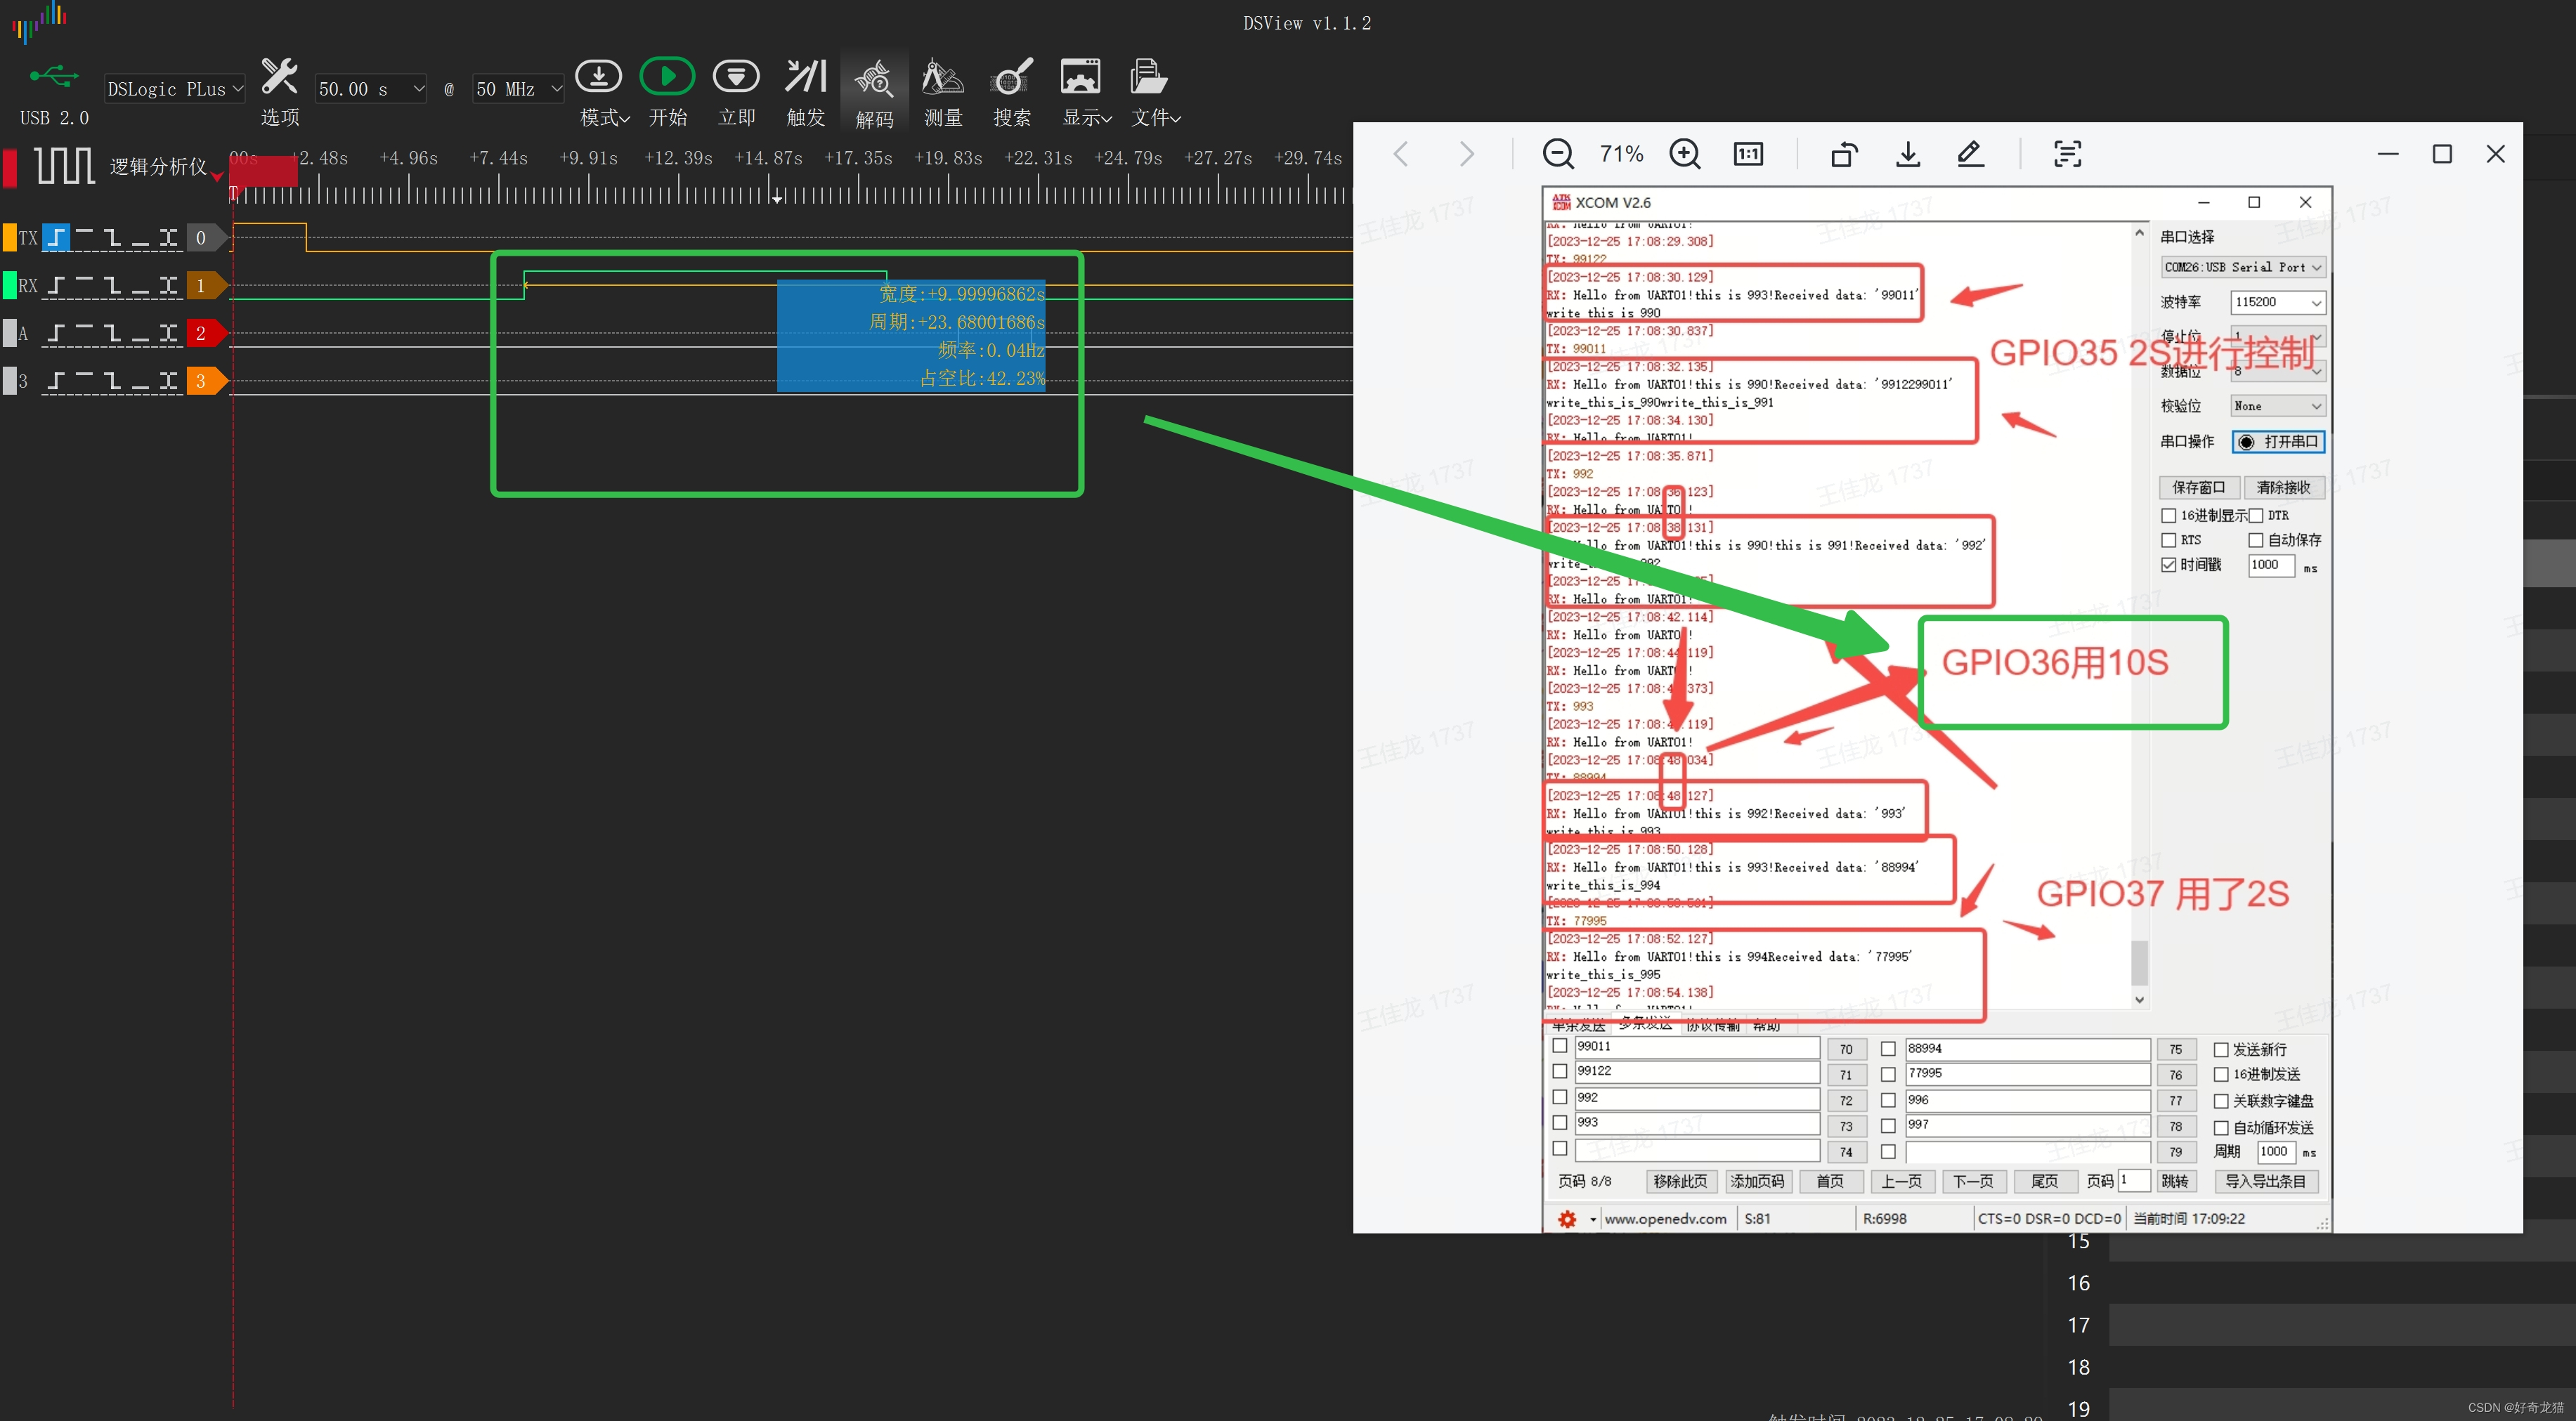
Task: Toggle the 发送新行 checkbox
Action: 2221,1049
